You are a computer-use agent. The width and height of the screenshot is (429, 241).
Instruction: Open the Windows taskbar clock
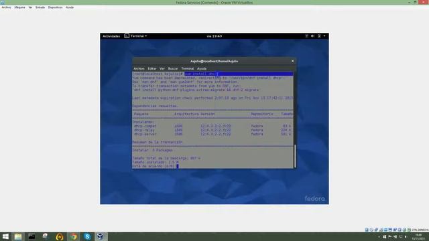click(418, 237)
